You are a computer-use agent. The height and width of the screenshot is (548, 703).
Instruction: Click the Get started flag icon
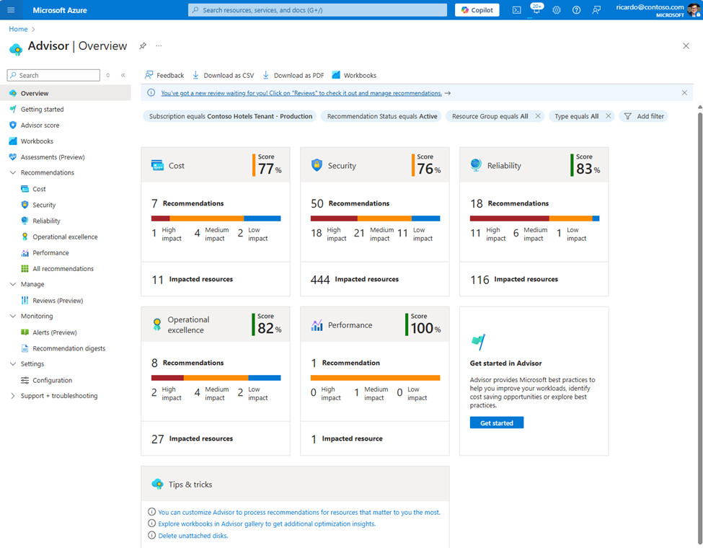click(478, 342)
